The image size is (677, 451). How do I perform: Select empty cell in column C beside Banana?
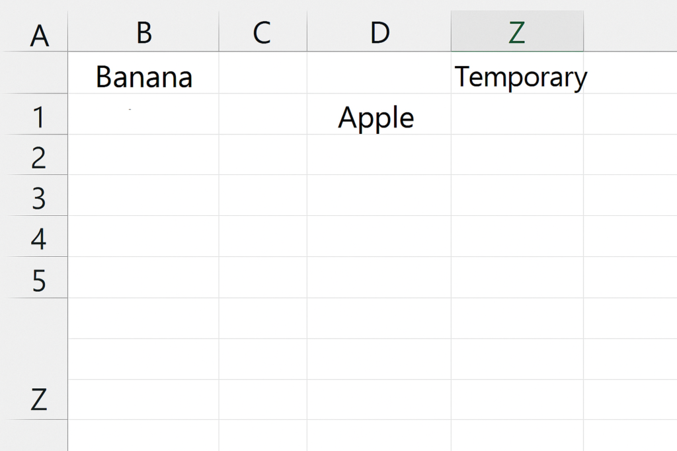coord(263,73)
